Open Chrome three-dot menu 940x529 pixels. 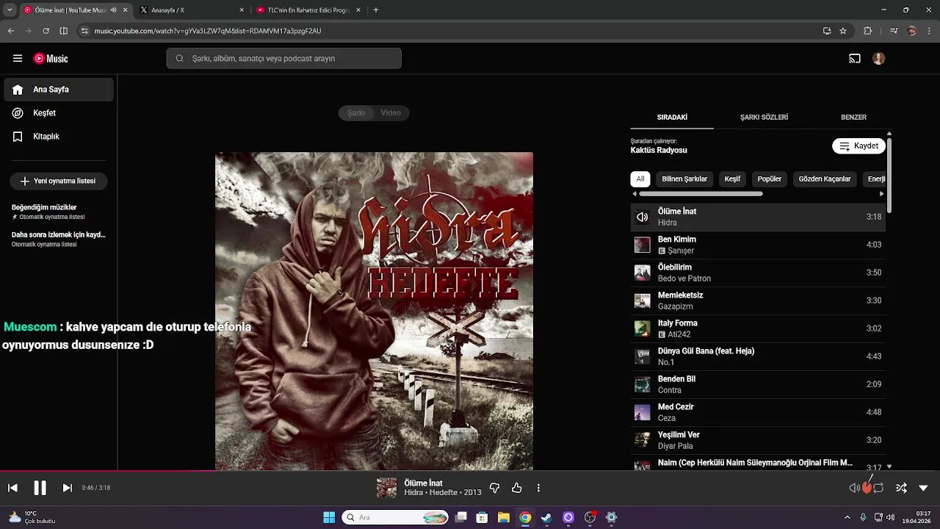click(929, 31)
